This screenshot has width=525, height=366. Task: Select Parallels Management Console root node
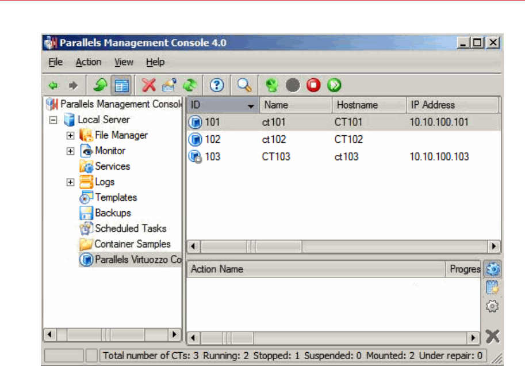(114, 104)
